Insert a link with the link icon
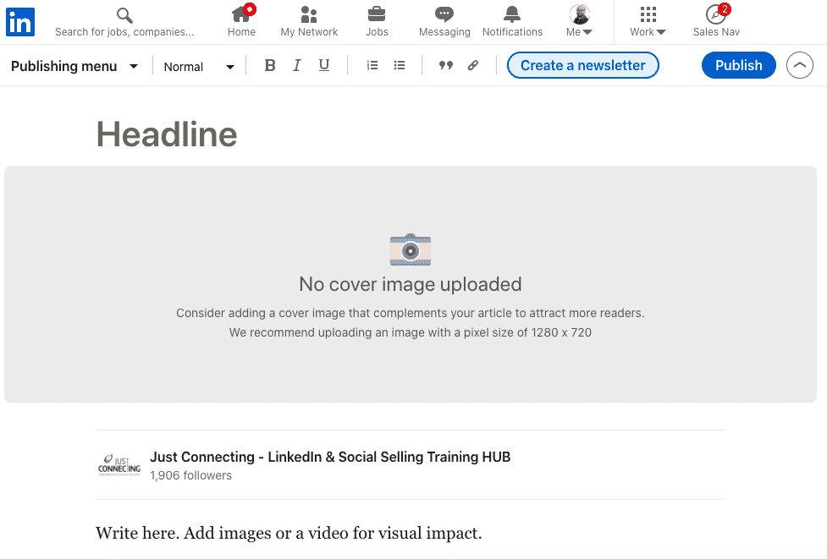 tap(473, 66)
